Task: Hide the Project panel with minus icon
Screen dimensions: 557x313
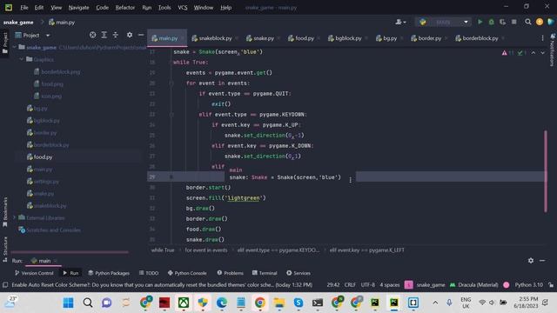Action: [141, 35]
